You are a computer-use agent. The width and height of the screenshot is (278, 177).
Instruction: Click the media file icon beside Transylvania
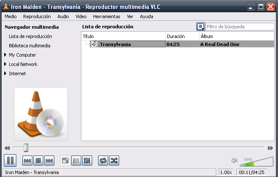[x=94, y=44]
